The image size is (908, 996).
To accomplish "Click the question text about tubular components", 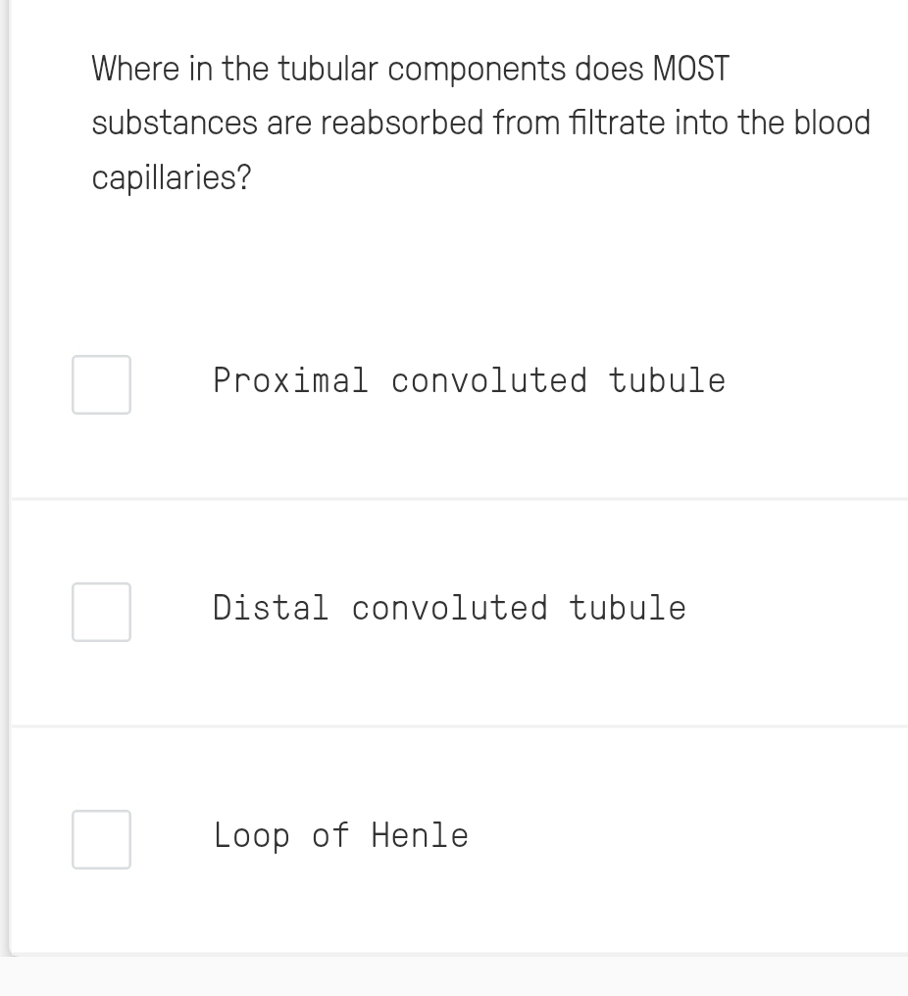I will [480, 123].
